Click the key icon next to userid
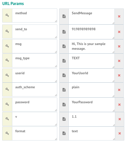 [7, 75]
